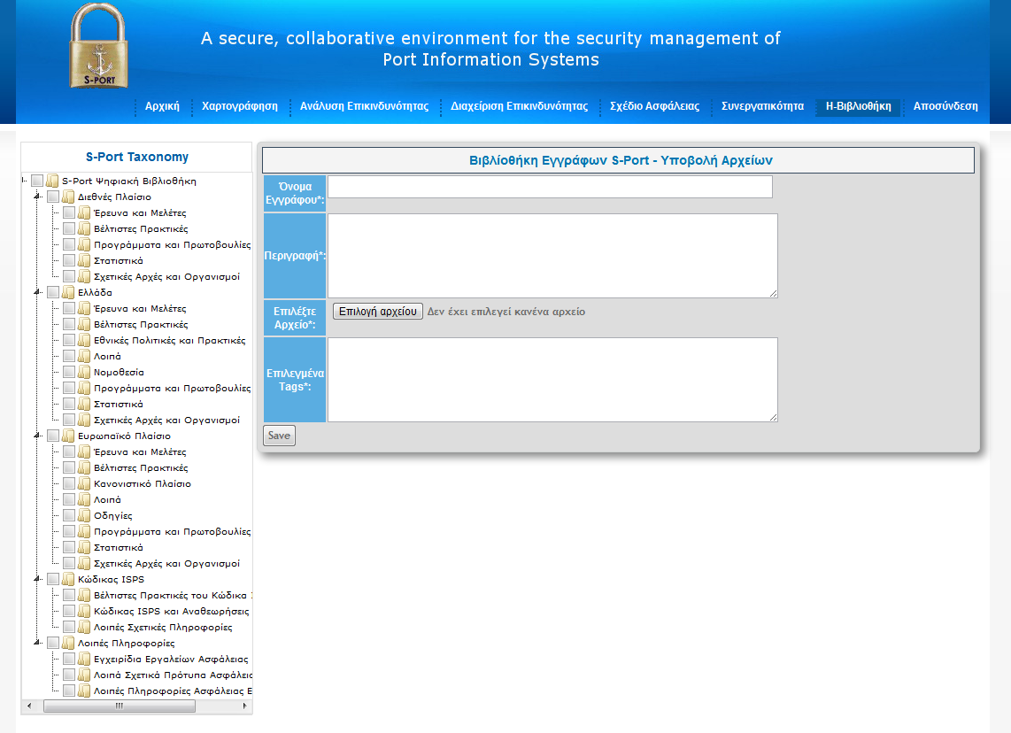Click folder icon of Στατιστικά under Ελλάδα
The width and height of the screenshot is (1011, 733).
point(84,404)
